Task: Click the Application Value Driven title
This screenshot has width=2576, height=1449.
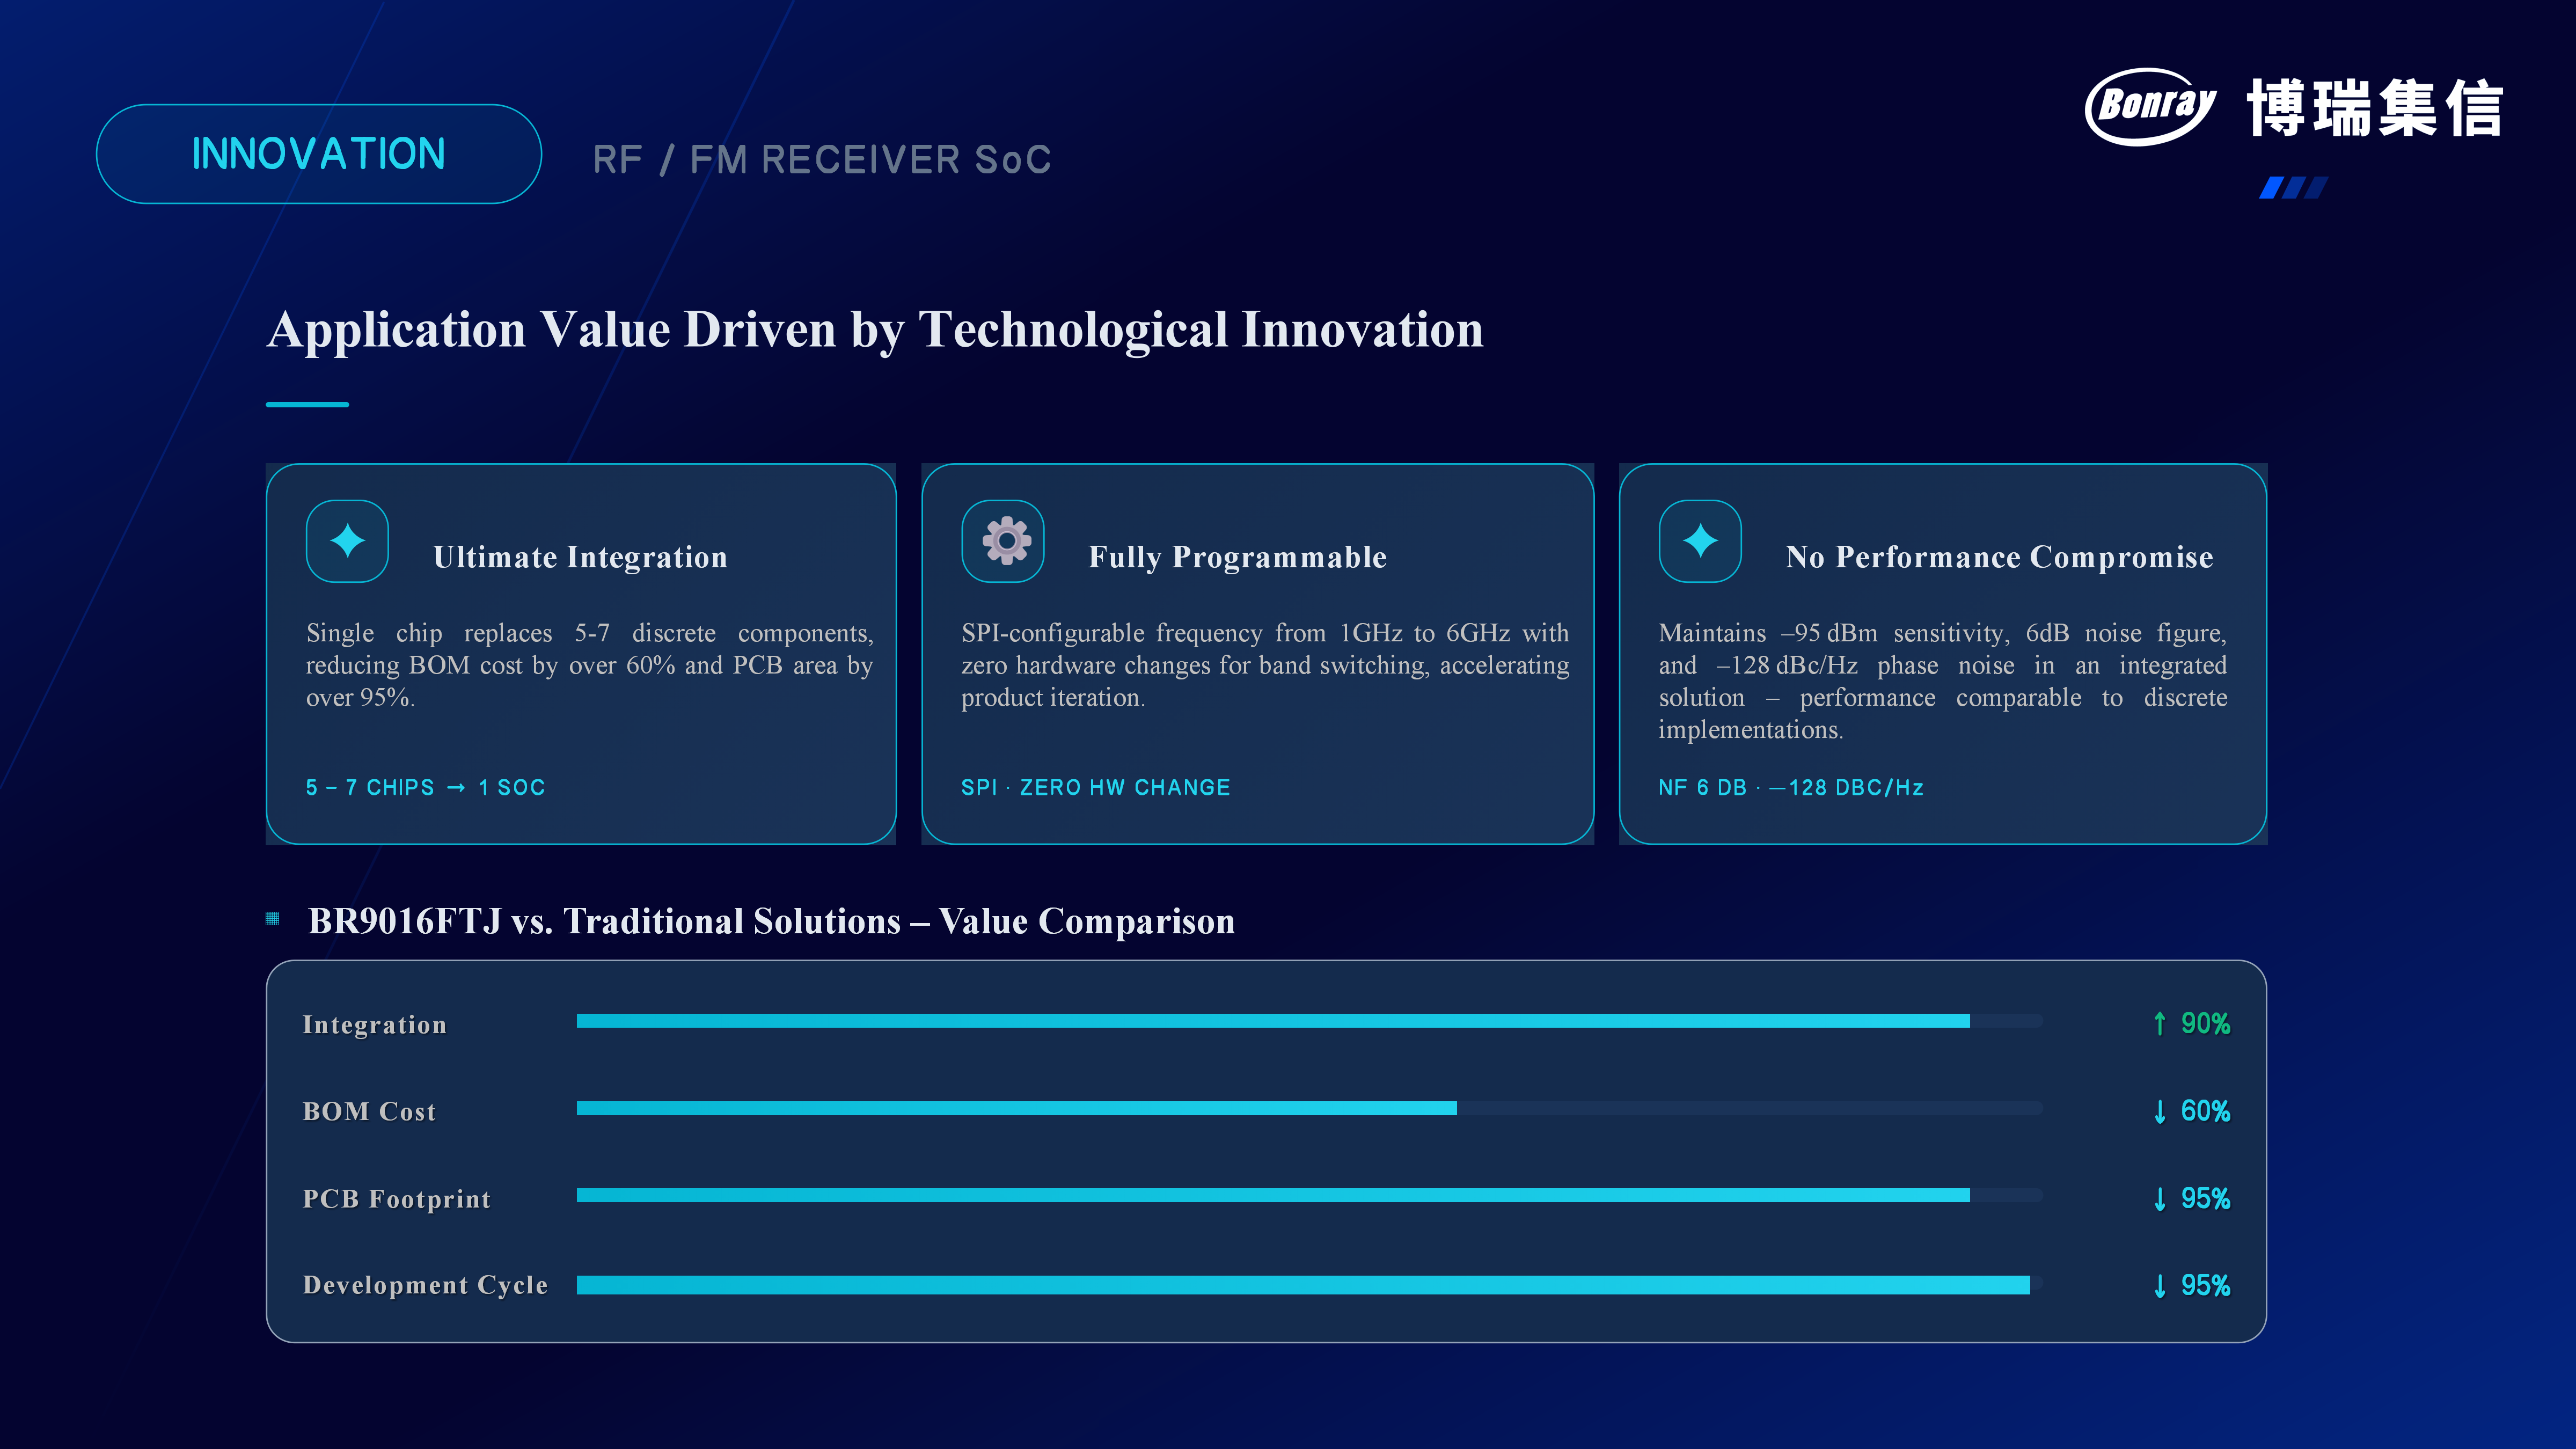Action: (876, 330)
